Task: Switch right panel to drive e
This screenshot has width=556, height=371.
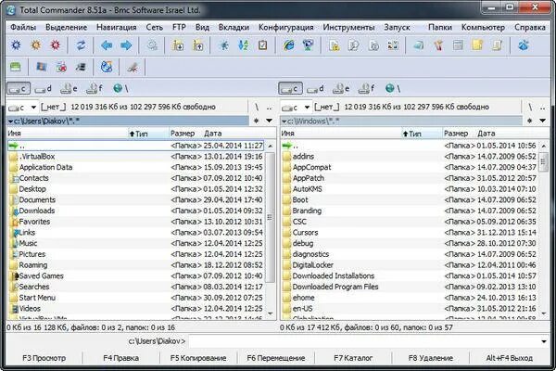Action: pos(341,88)
